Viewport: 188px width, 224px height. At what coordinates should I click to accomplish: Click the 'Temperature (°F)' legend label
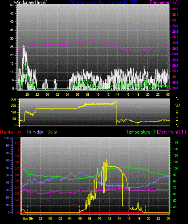point(142,132)
